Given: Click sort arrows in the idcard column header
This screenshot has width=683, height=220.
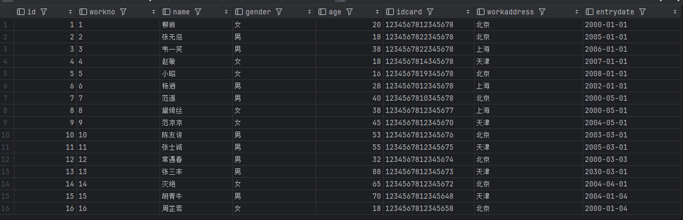Looking at the screenshot, I should point(468,12).
